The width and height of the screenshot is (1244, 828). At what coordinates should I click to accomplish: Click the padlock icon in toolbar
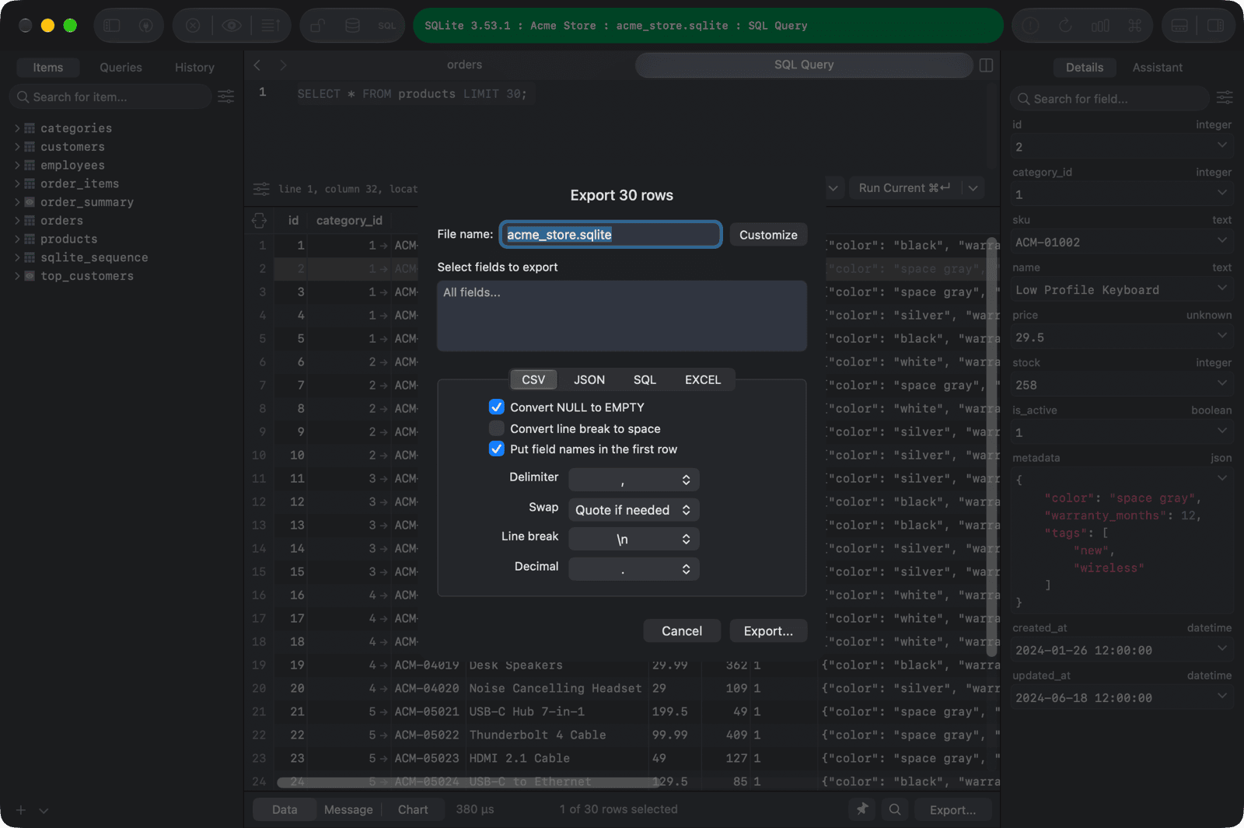[317, 26]
